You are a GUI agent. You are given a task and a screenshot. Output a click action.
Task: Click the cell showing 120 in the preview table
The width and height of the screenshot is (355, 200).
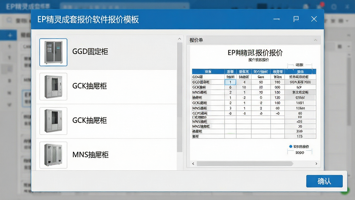pyautogui.click(x=277, y=98)
